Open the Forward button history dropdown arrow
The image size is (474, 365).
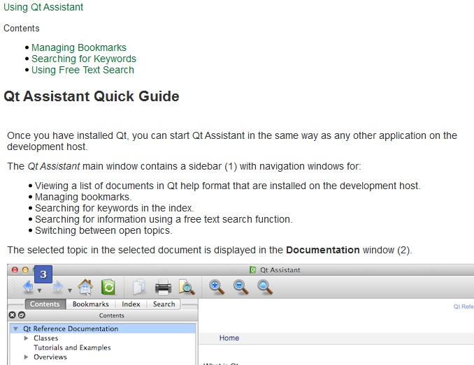click(x=70, y=290)
